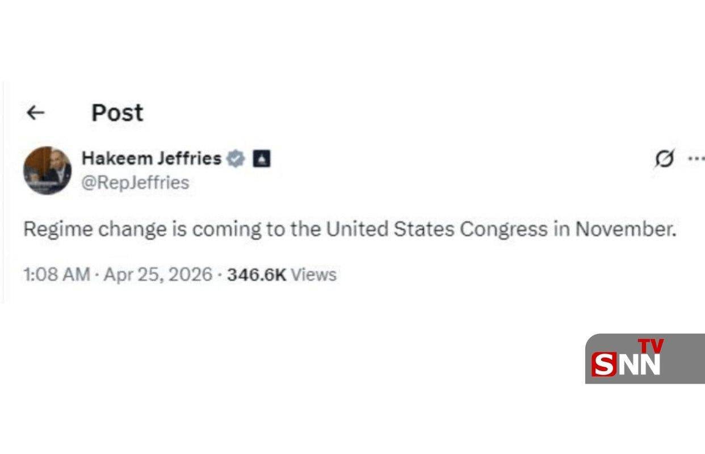Click the 346.6K view count

pos(256,275)
